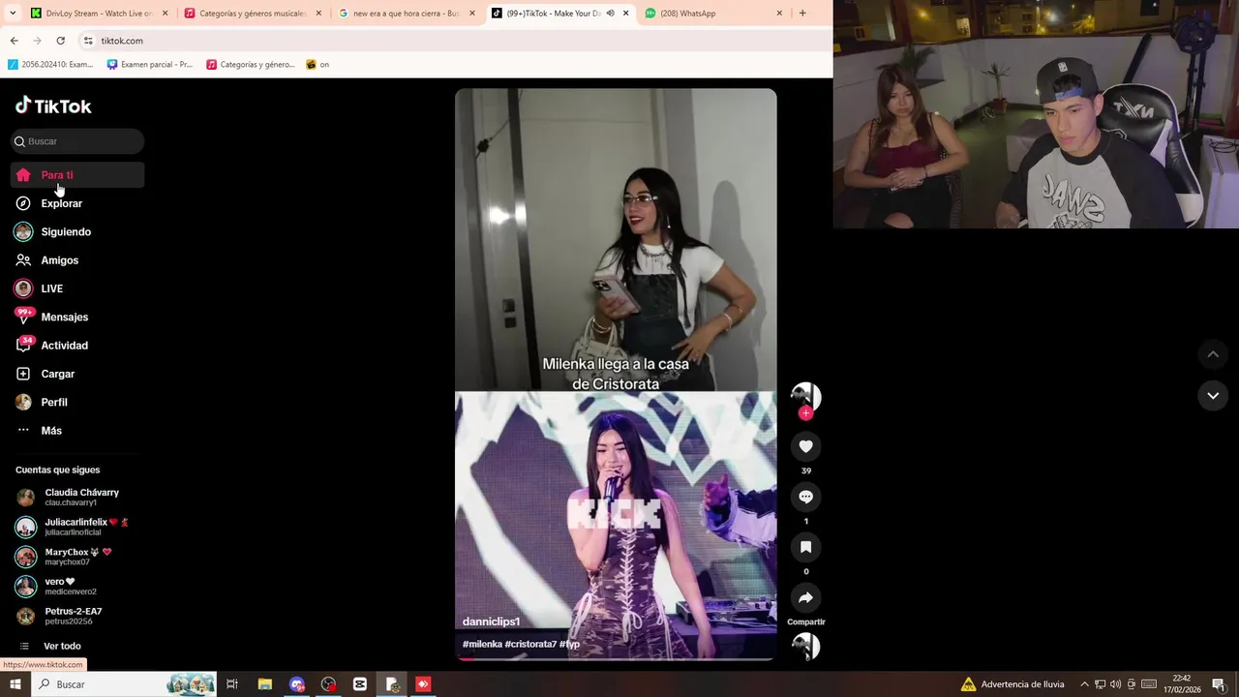Click the #fyp hashtag
1239x697 pixels.
pyautogui.click(x=569, y=644)
